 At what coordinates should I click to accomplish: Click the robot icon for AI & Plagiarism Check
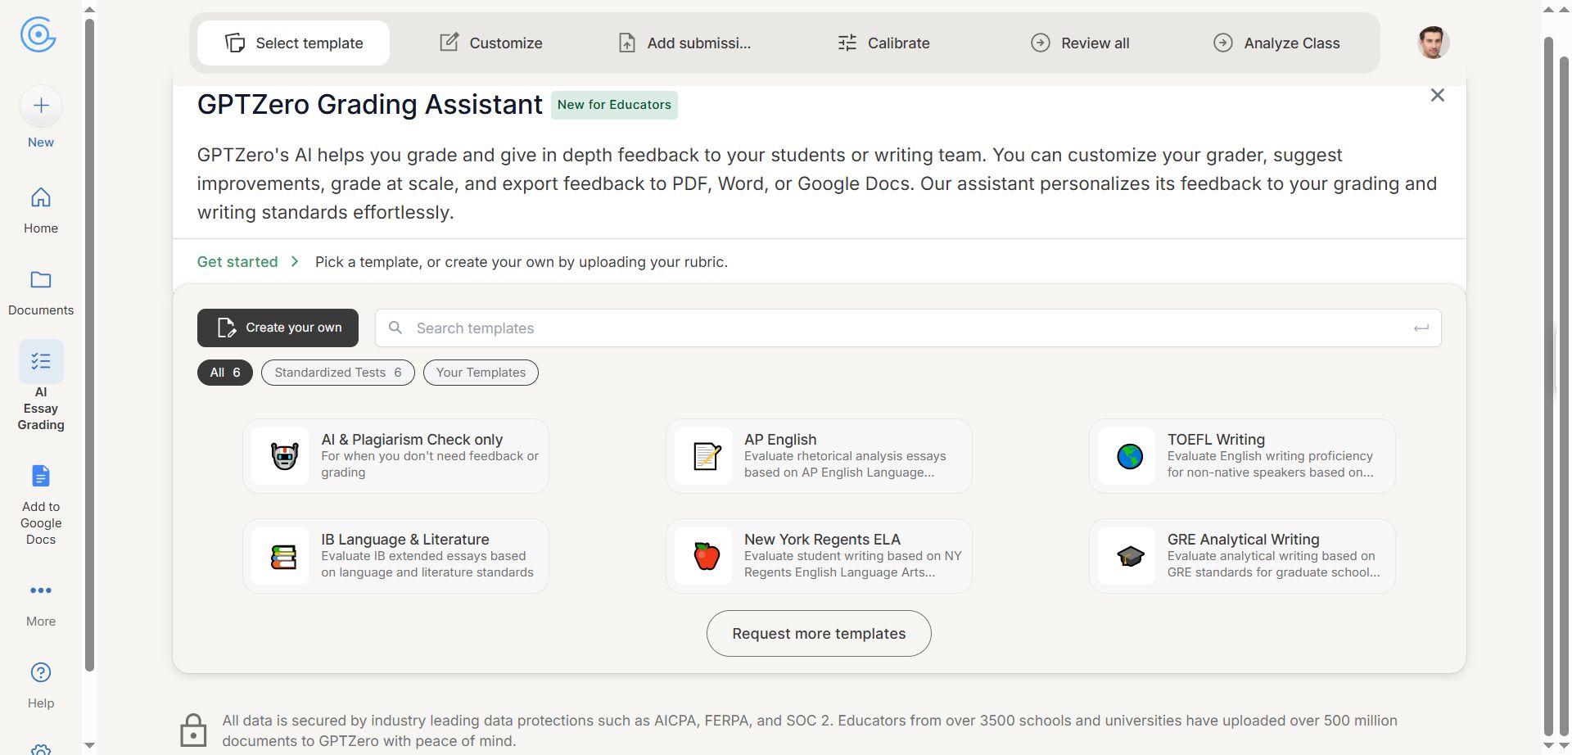(x=284, y=456)
